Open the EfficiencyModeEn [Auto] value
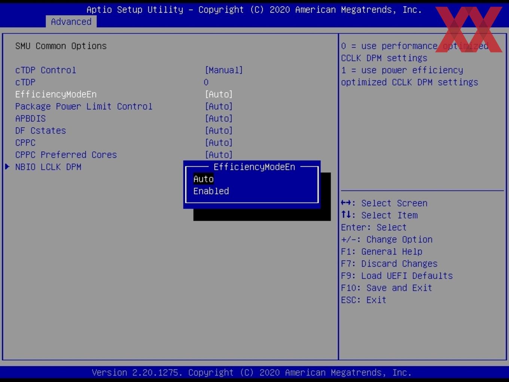509x382 pixels. point(219,94)
